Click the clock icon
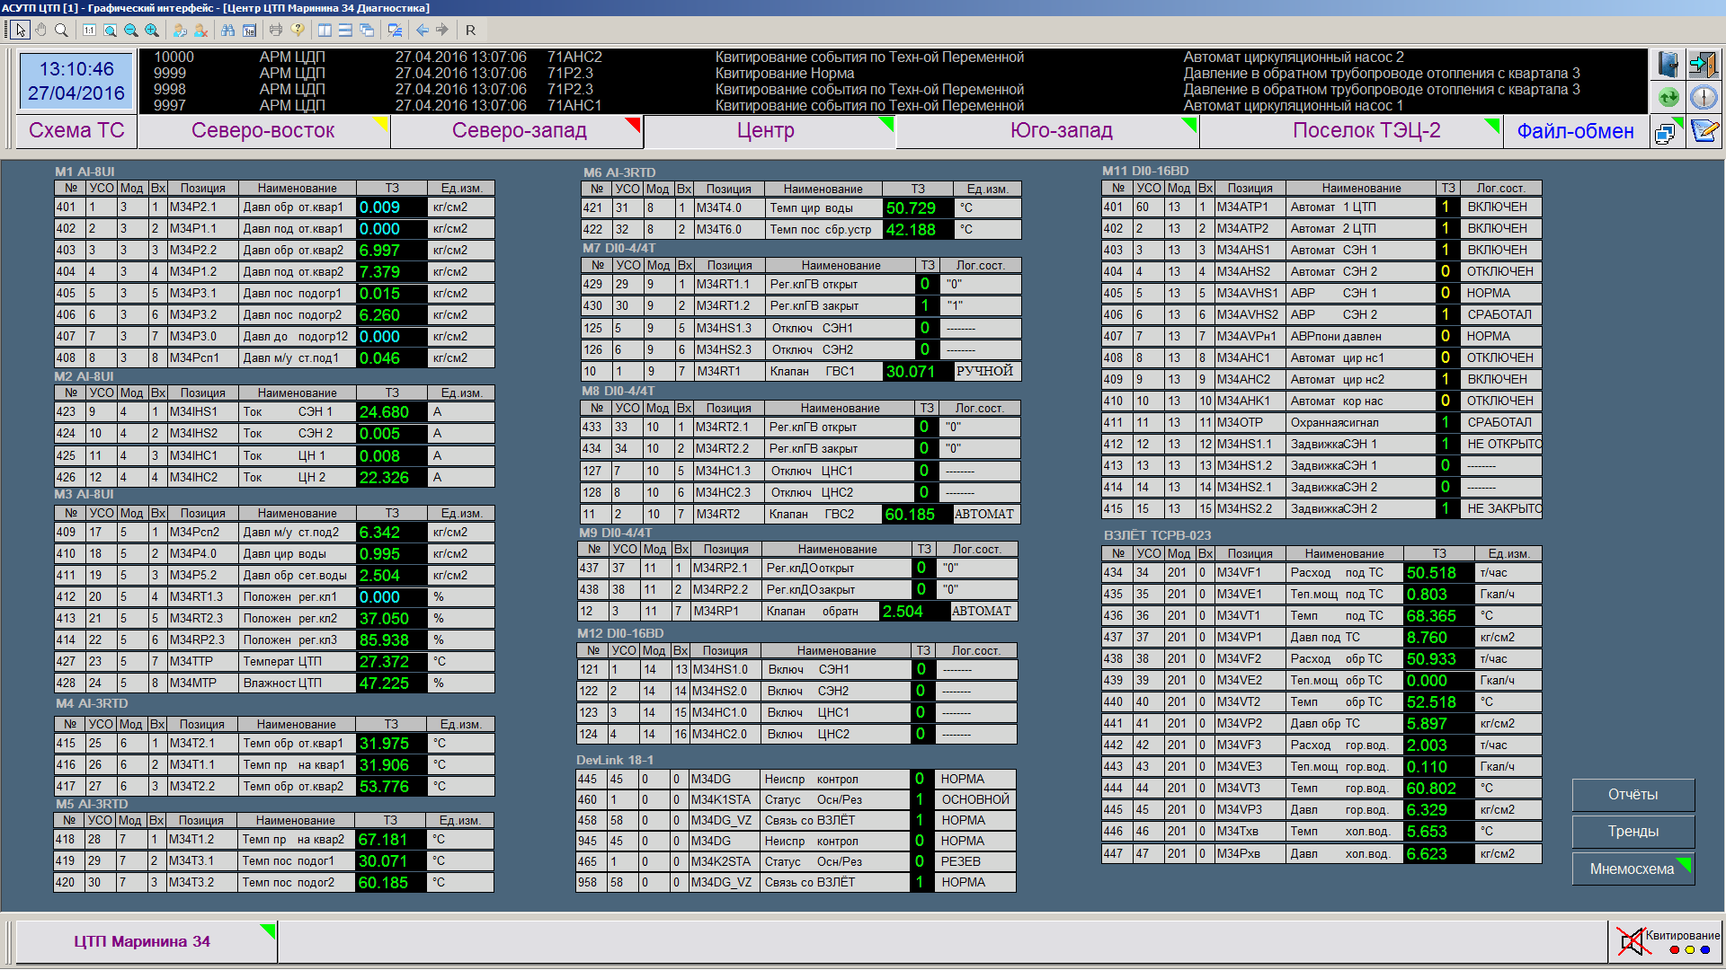The width and height of the screenshot is (1726, 970). click(x=1704, y=97)
